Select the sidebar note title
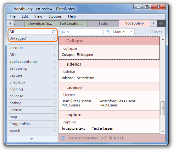174x151 pixels. (74, 64)
